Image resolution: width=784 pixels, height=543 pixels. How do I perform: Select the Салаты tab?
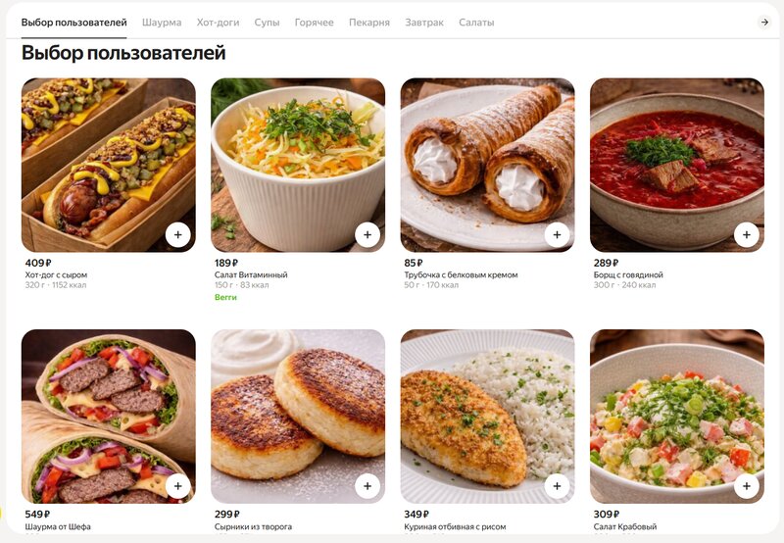tap(476, 23)
